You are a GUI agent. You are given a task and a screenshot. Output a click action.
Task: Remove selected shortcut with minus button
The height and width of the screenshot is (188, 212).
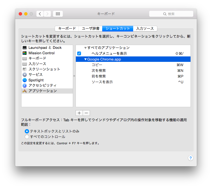click(86, 113)
